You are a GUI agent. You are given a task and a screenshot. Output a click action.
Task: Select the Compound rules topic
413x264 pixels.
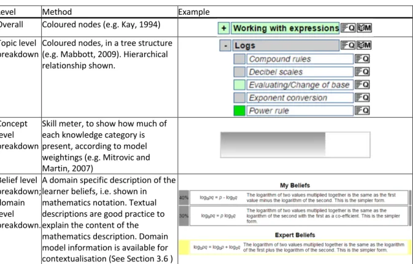300,59
